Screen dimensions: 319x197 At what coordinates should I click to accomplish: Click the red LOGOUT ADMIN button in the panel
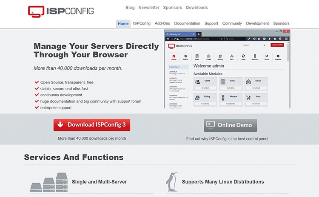[277, 45]
